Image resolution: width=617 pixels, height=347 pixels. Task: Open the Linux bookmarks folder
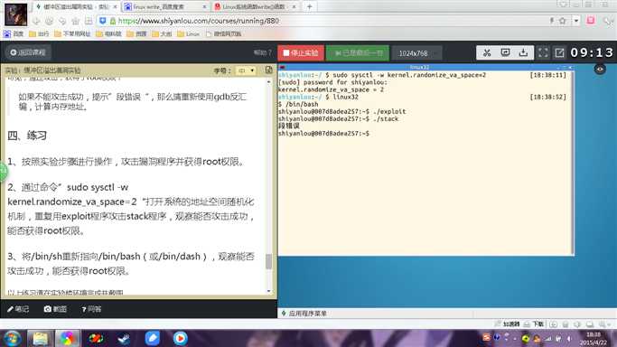tap(189, 33)
